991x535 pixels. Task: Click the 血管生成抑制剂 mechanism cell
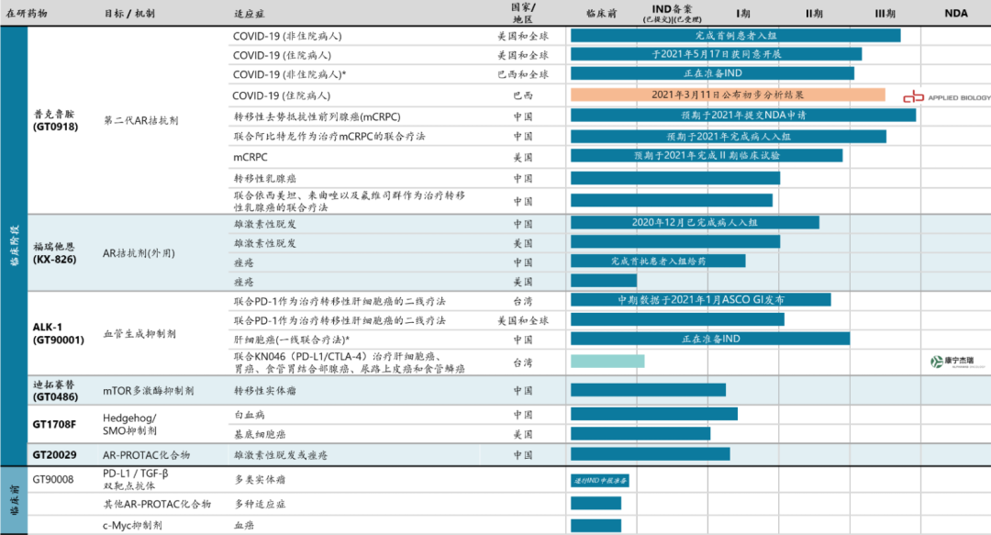click(x=139, y=333)
